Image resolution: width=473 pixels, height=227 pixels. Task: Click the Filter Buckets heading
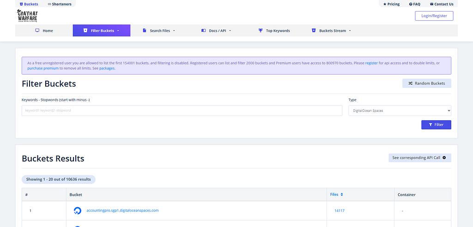point(49,84)
